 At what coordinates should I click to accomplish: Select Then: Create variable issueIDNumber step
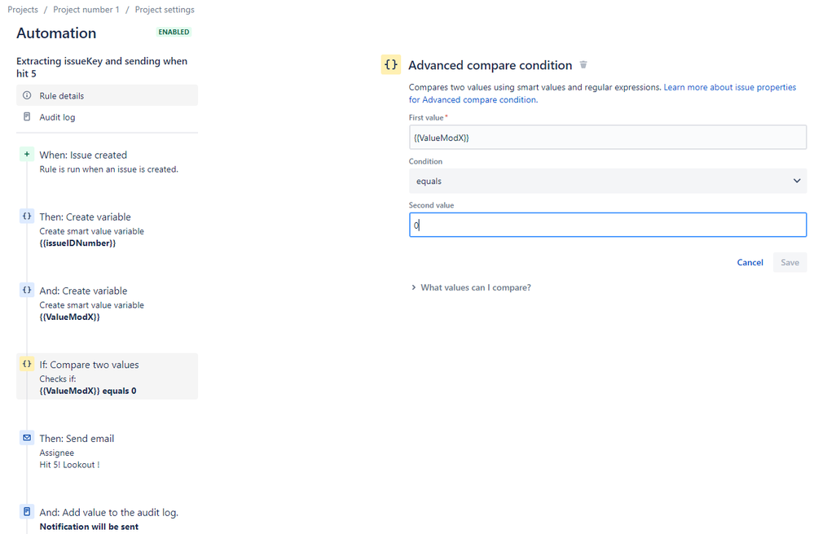tap(107, 230)
